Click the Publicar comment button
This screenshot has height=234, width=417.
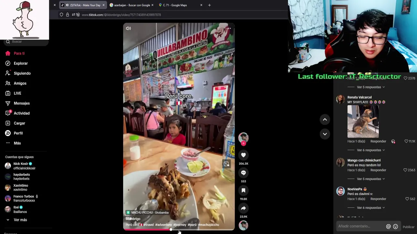(x=409, y=227)
